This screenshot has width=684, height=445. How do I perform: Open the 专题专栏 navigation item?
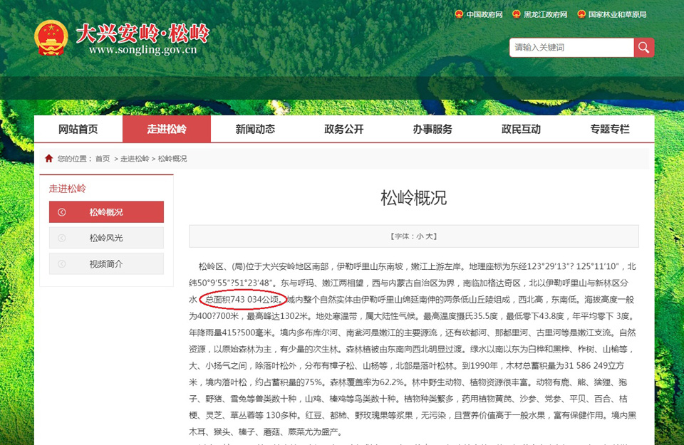coord(610,129)
